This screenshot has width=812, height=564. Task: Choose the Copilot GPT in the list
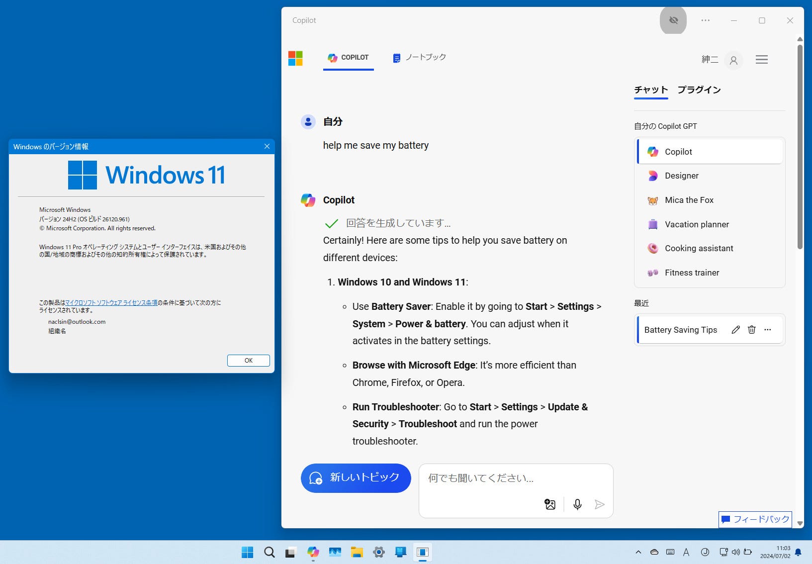click(x=710, y=152)
